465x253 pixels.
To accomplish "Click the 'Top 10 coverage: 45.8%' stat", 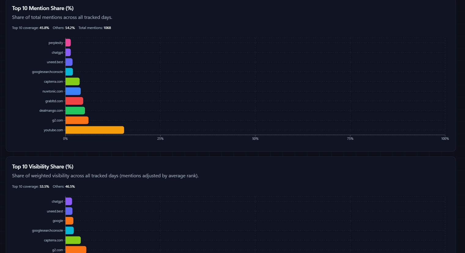I will pos(31,28).
